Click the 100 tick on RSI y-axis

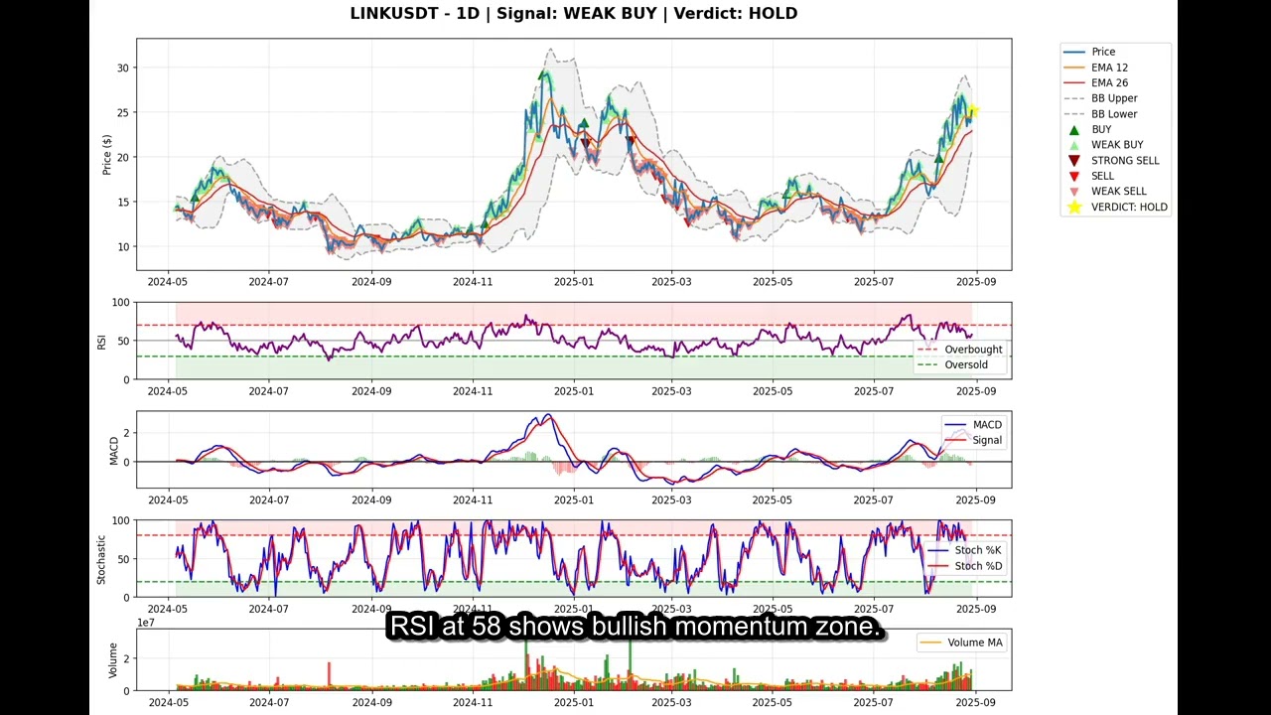click(x=120, y=302)
